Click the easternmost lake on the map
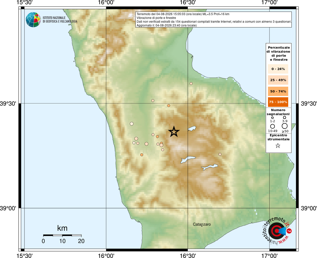The width and height of the screenshot is (317, 258). (210, 167)
